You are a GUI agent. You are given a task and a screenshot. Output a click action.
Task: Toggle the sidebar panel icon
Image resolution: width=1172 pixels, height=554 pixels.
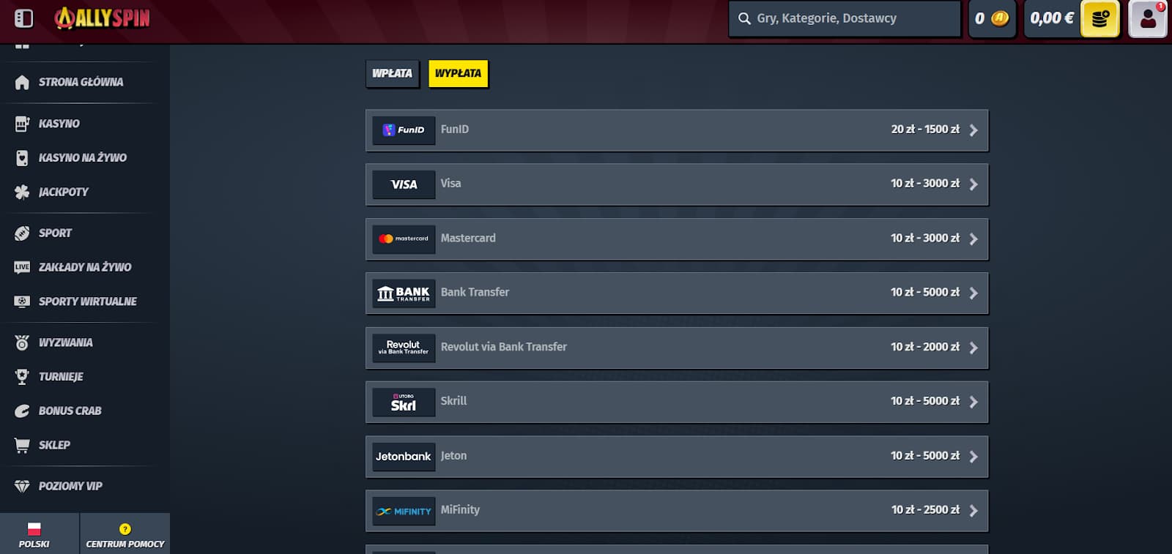(x=23, y=18)
